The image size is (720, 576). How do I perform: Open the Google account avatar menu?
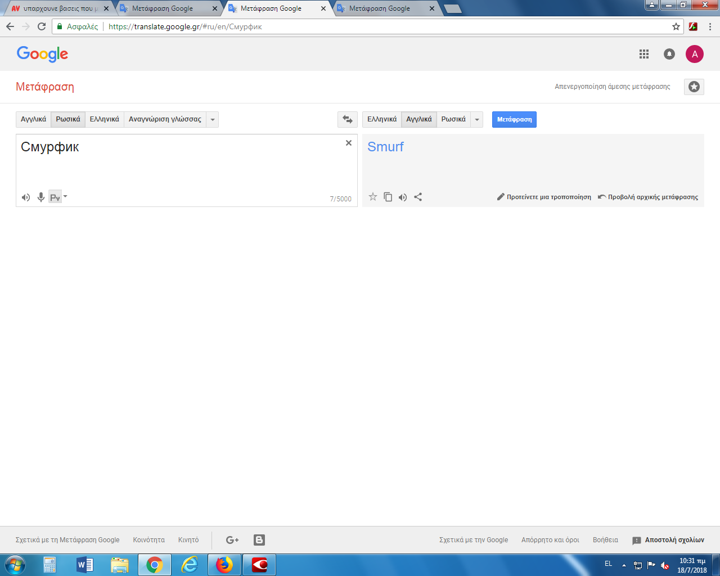(x=695, y=54)
